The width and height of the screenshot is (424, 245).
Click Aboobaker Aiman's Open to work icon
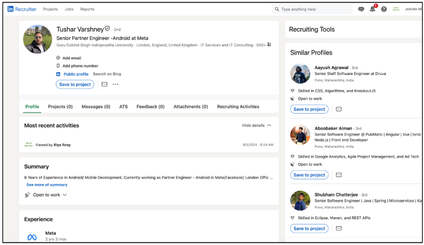point(292,164)
